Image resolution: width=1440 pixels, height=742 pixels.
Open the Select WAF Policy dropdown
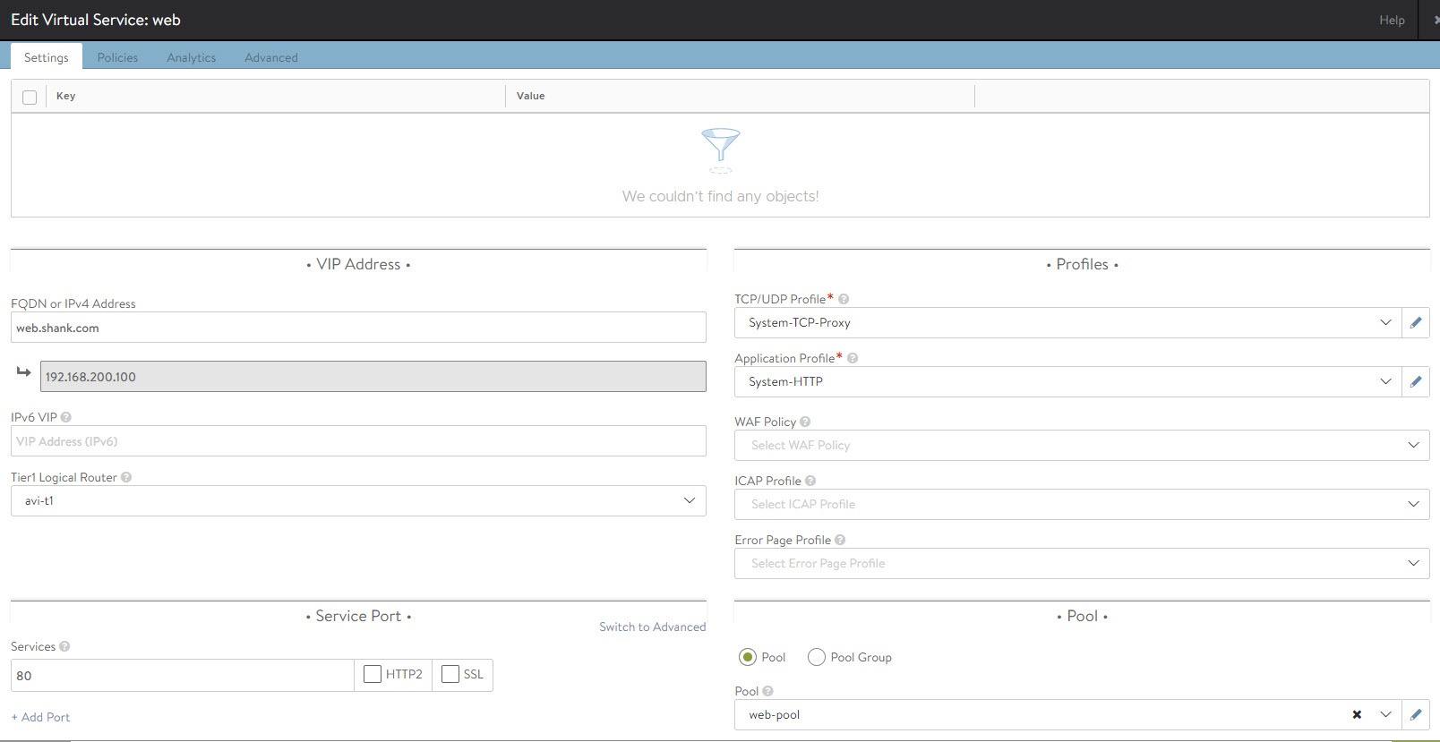tap(1082, 445)
